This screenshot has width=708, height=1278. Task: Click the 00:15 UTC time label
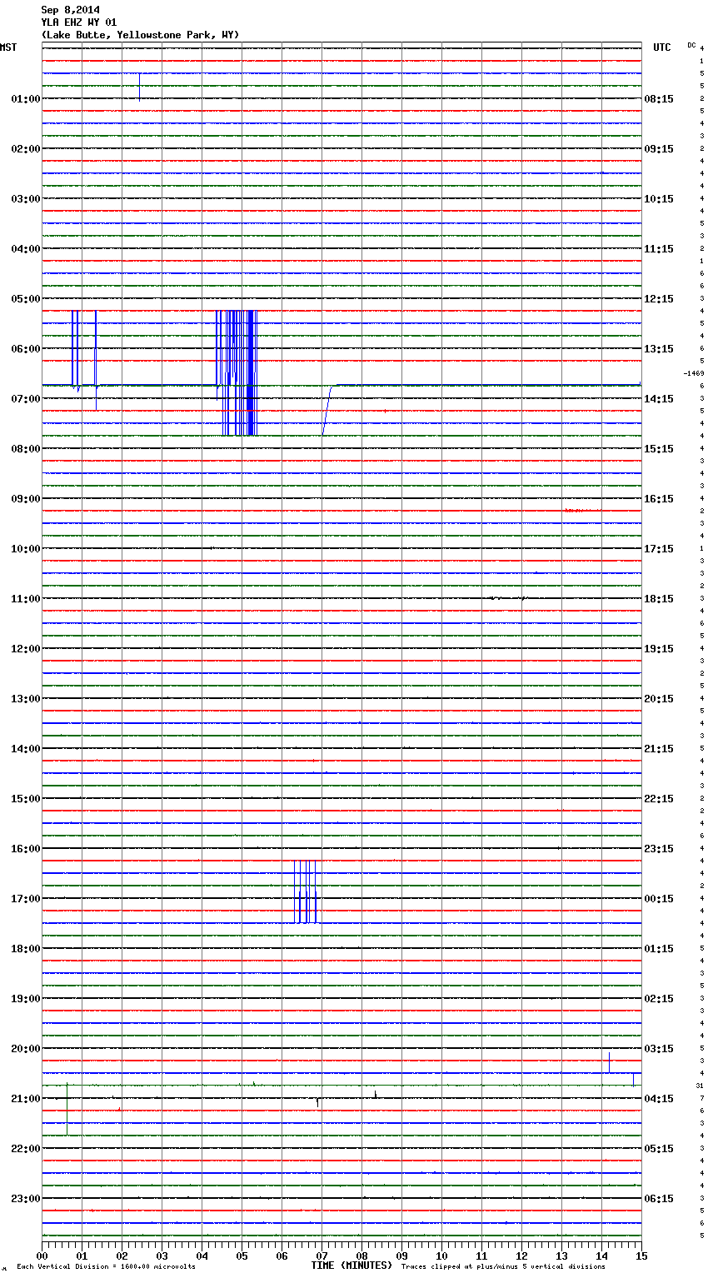click(659, 899)
